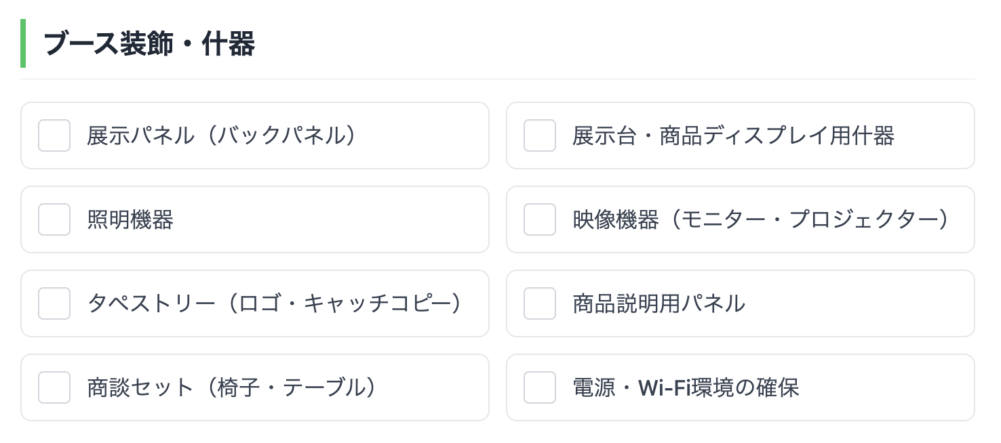Click empty space inside the 照明機器 card
Viewport: 1001px width, 443px height.
[339, 219]
